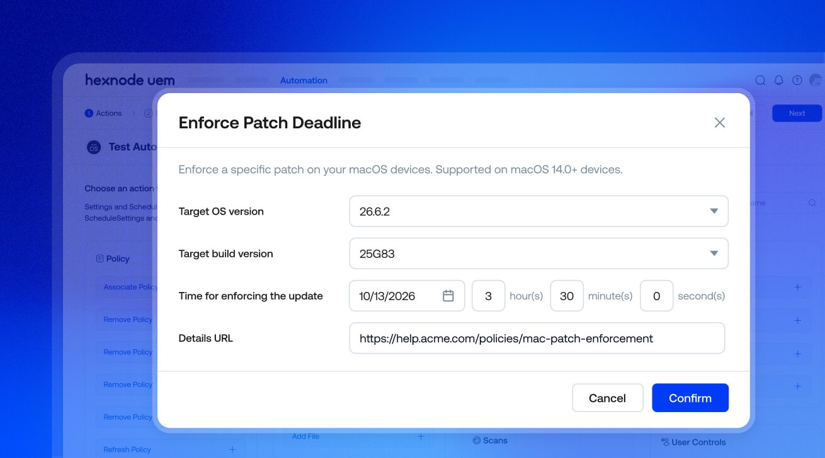The height and width of the screenshot is (458, 825).
Task: Click the Add File action text
Action: coord(305,436)
